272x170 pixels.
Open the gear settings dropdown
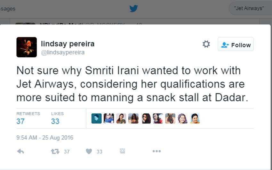pos(206,44)
